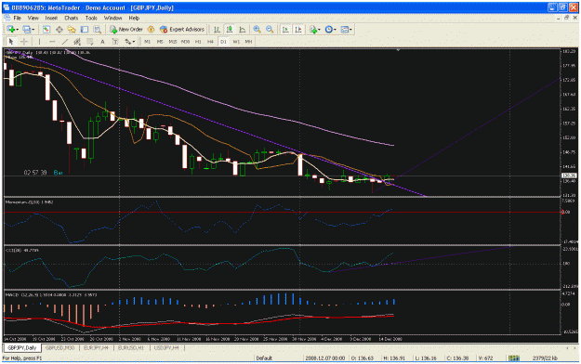Open the File menu
Screen dimensions: 581x364
18,18
